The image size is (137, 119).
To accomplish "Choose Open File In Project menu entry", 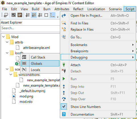I will 98,16.
